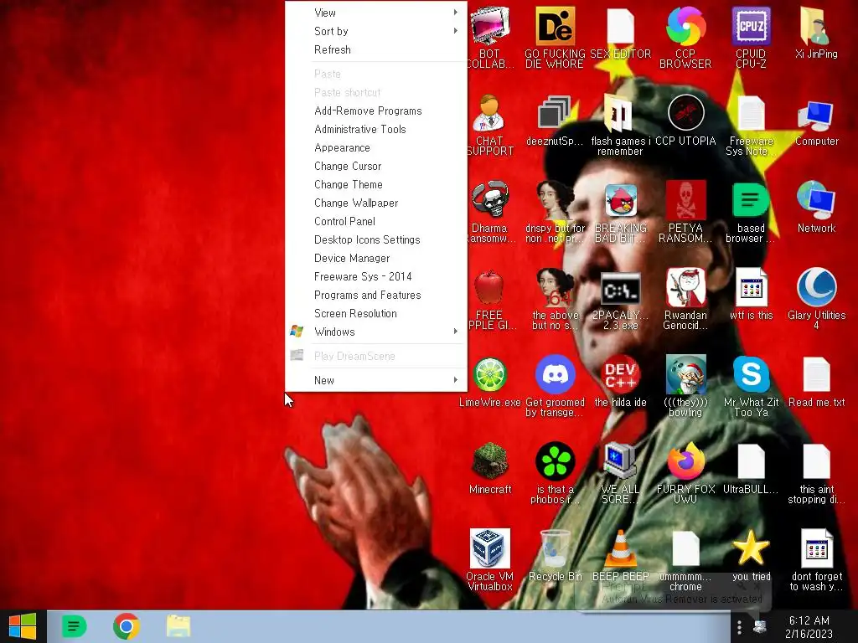Expand the Sort by submenu
858x643 pixels.
tap(376, 31)
